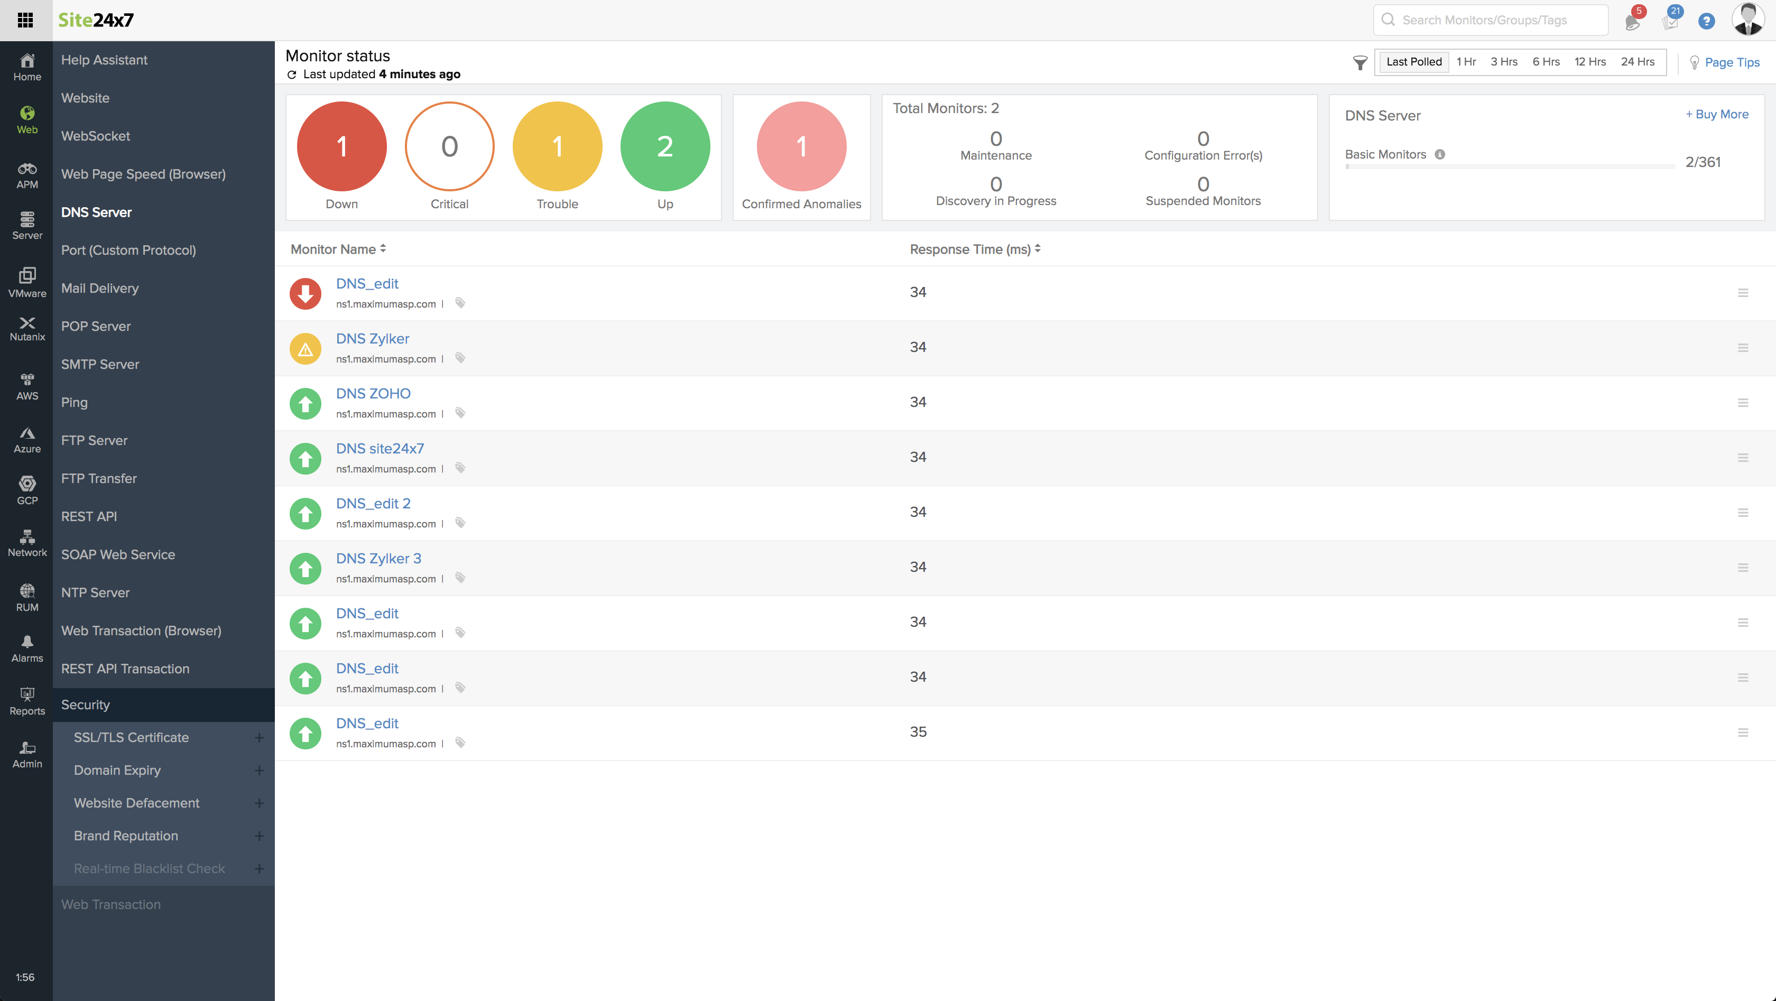Image resolution: width=1776 pixels, height=1001 pixels.
Task: Open the REST API menu item
Action: [89, 516]
